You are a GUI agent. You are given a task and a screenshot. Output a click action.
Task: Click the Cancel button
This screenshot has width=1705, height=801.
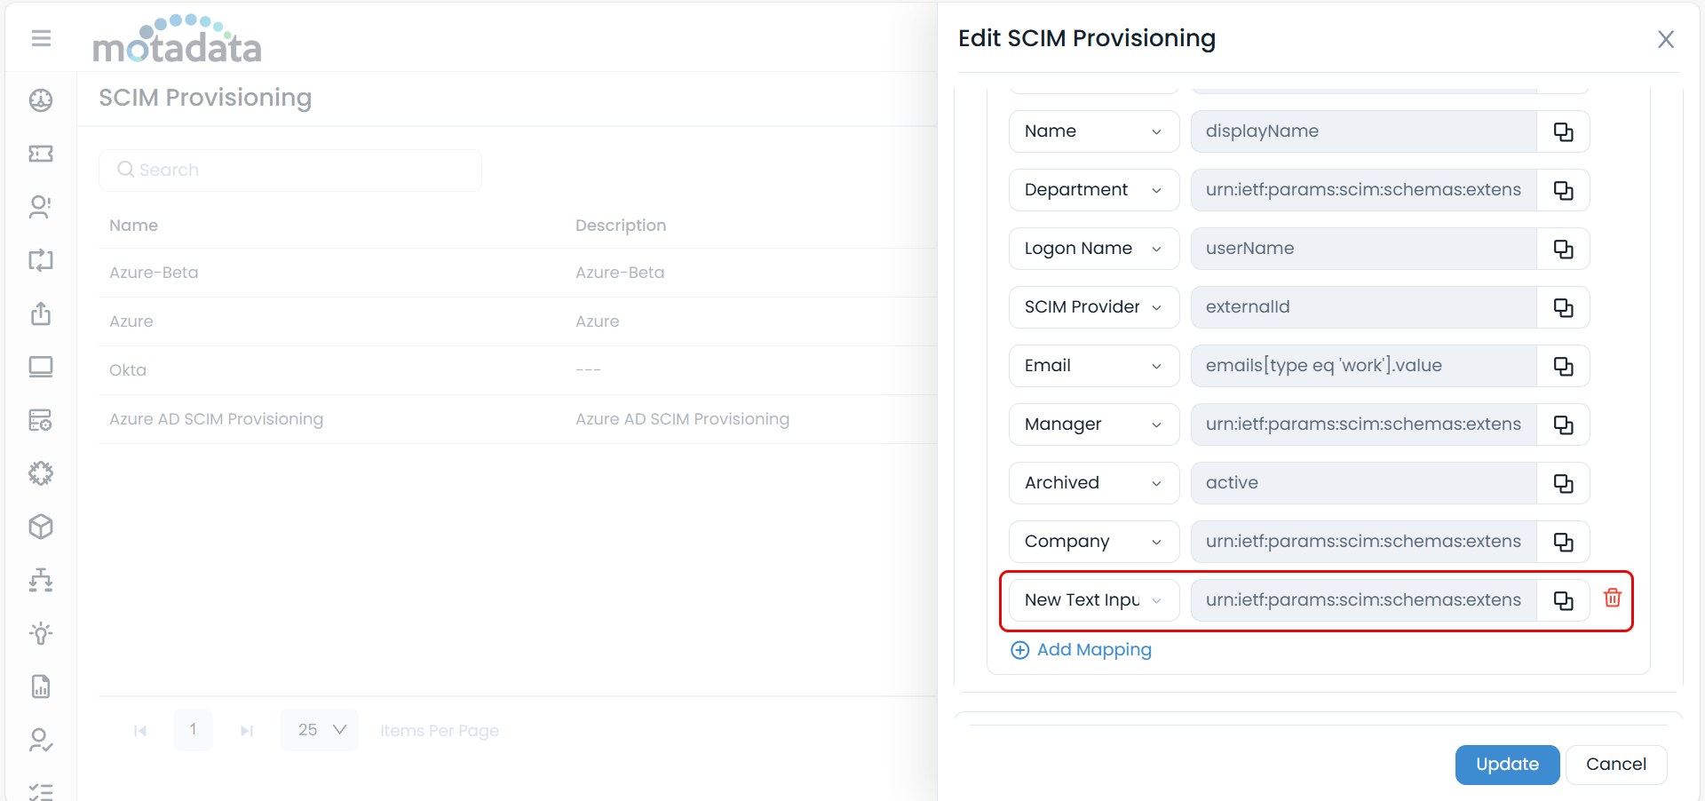(x=1615, y=765)
